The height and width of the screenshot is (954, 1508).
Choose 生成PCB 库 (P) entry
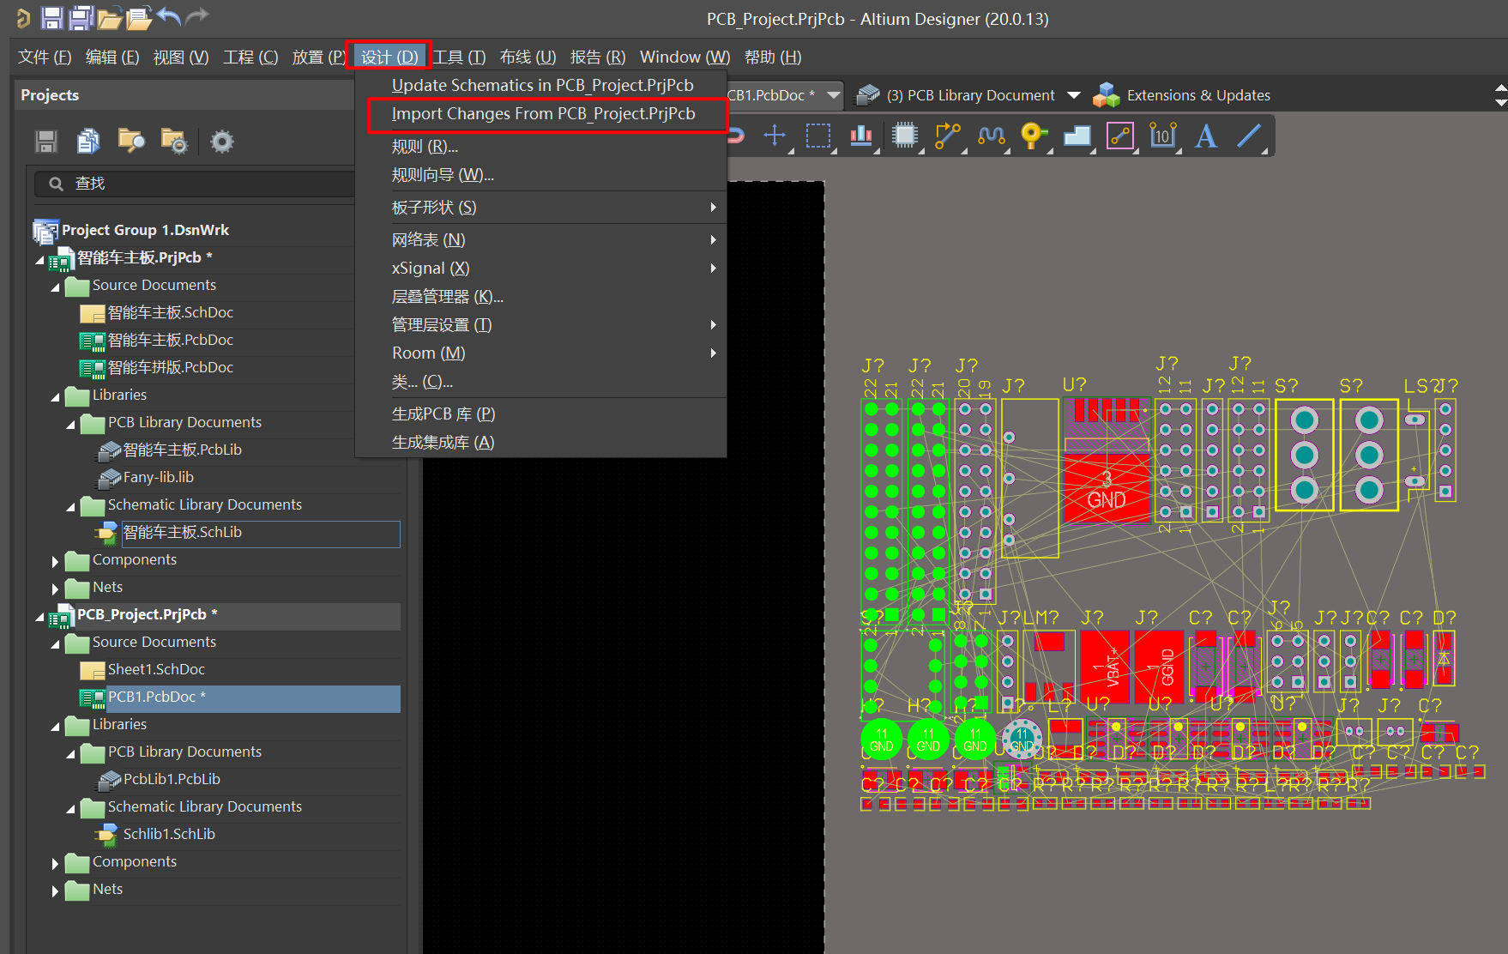(443, 414)
